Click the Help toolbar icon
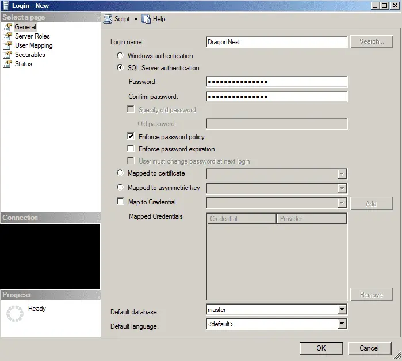This screenshot has width=402, height=361. [146, 19]
